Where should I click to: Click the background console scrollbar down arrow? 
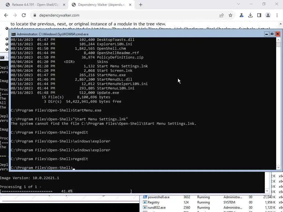[x=267, y=191]
